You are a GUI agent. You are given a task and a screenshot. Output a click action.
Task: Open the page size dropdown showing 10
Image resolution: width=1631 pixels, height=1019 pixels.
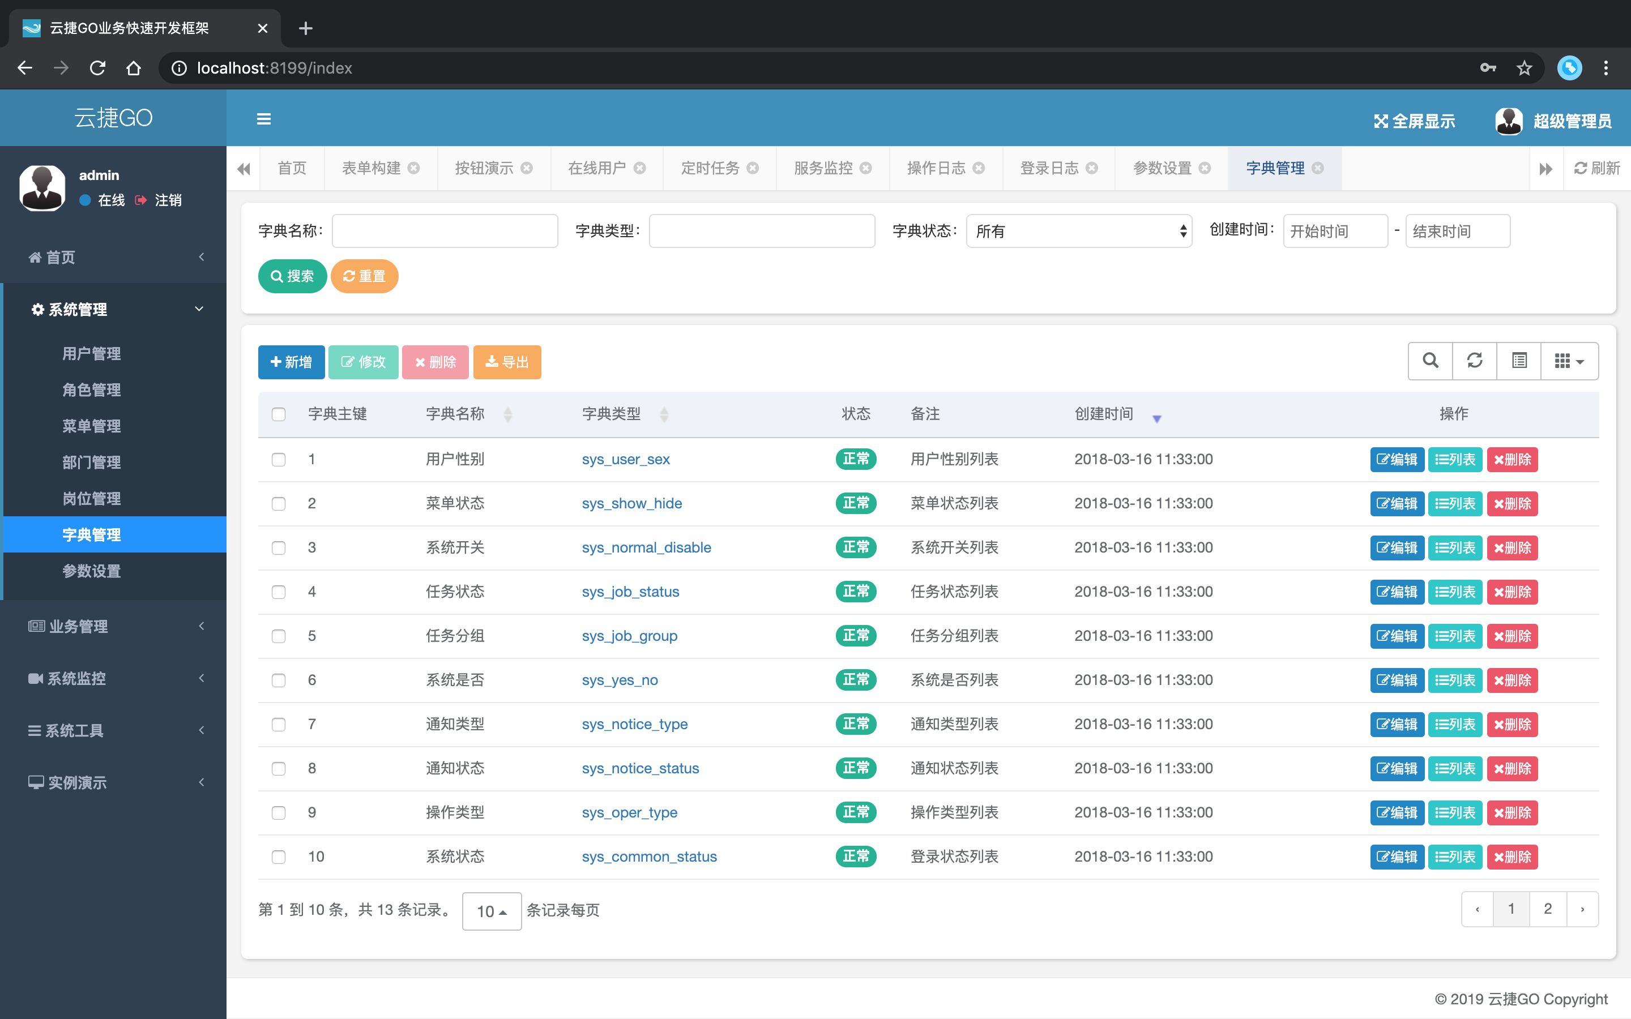click(492, 911)
